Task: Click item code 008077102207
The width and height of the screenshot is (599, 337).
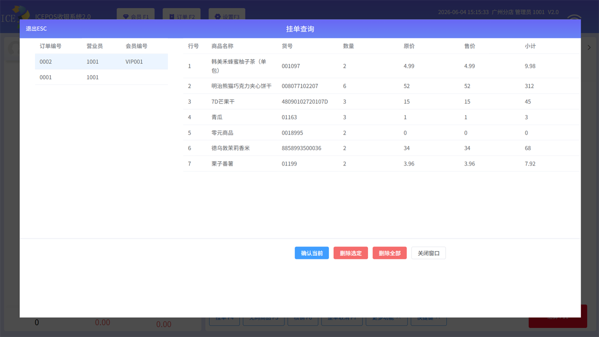Action: 300,86
